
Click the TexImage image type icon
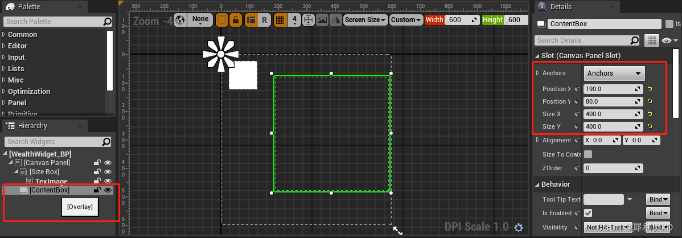tap(30, 181)
